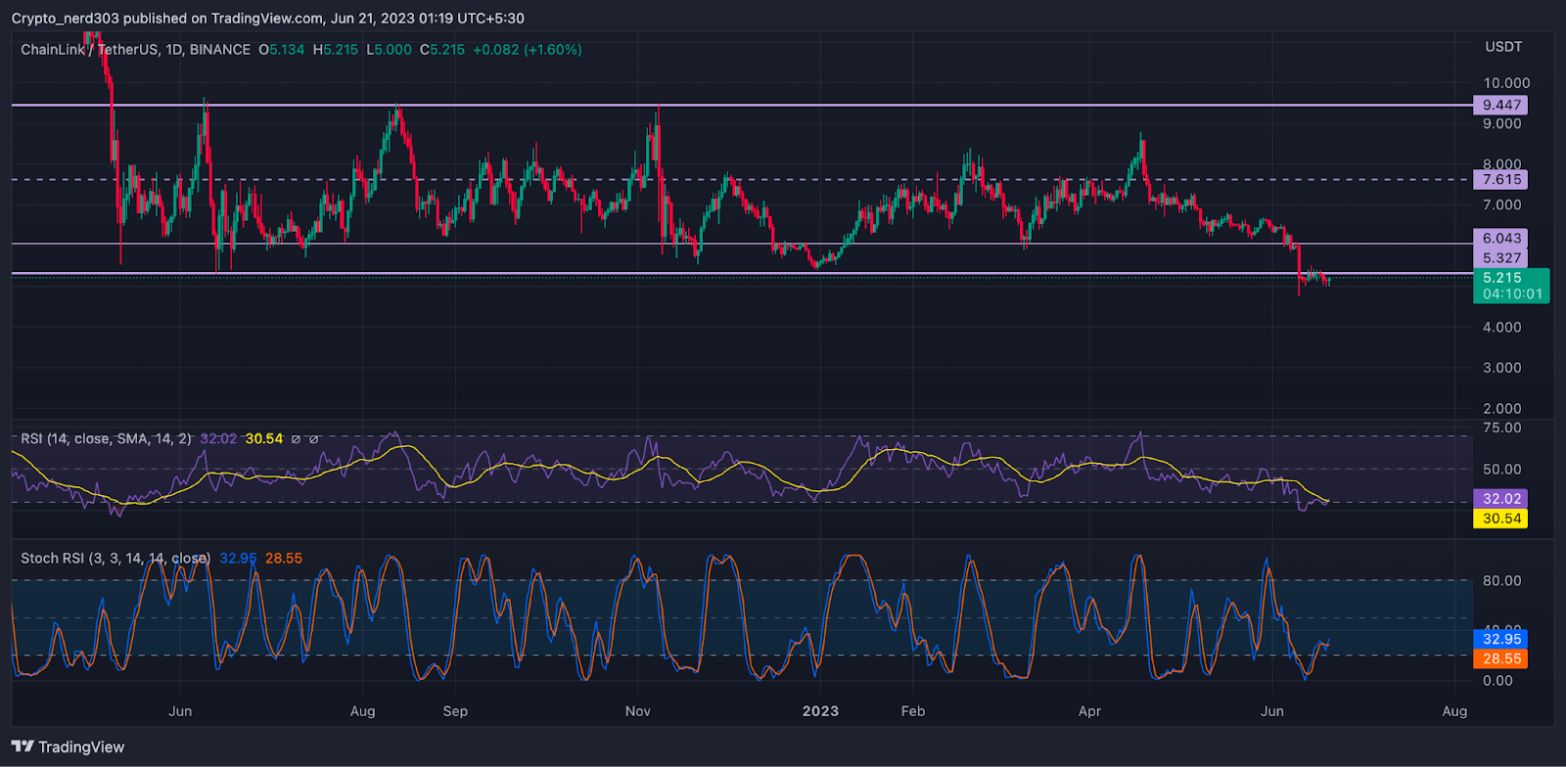Click the Nov label on time axis
Image resolution: width=1566 pixels, height=767 pixels.
[638, 711]
